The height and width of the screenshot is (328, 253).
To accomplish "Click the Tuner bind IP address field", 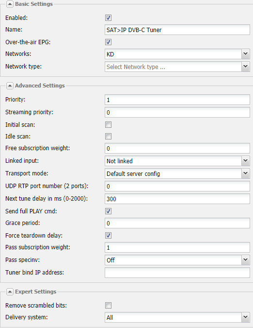I will coord(177,273).
